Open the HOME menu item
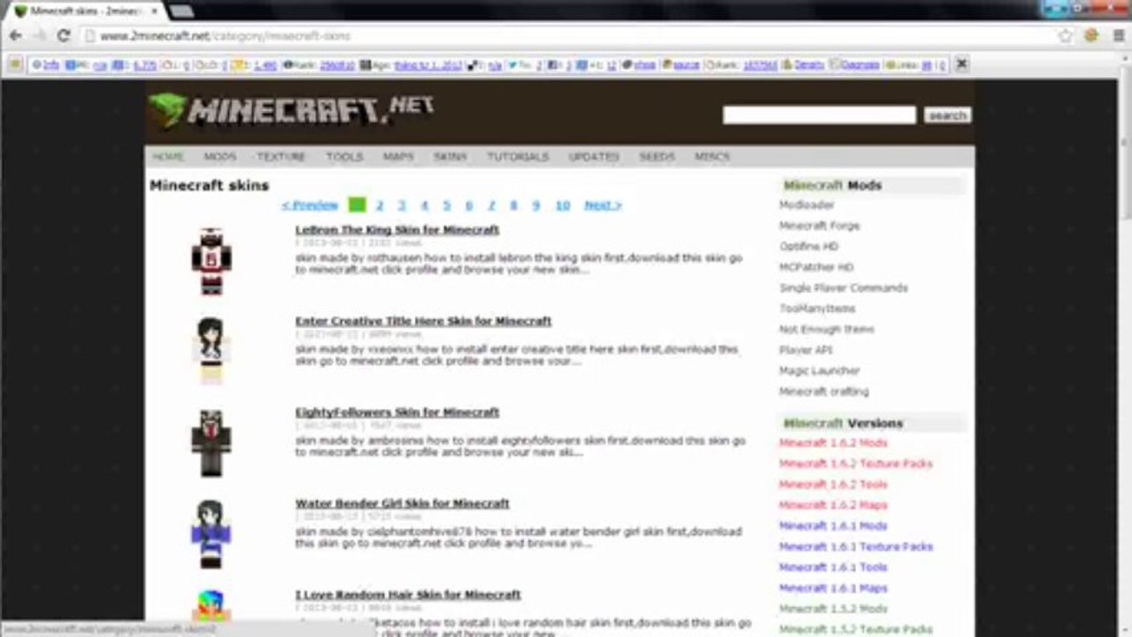1132x637 pixels. point(167,157)
